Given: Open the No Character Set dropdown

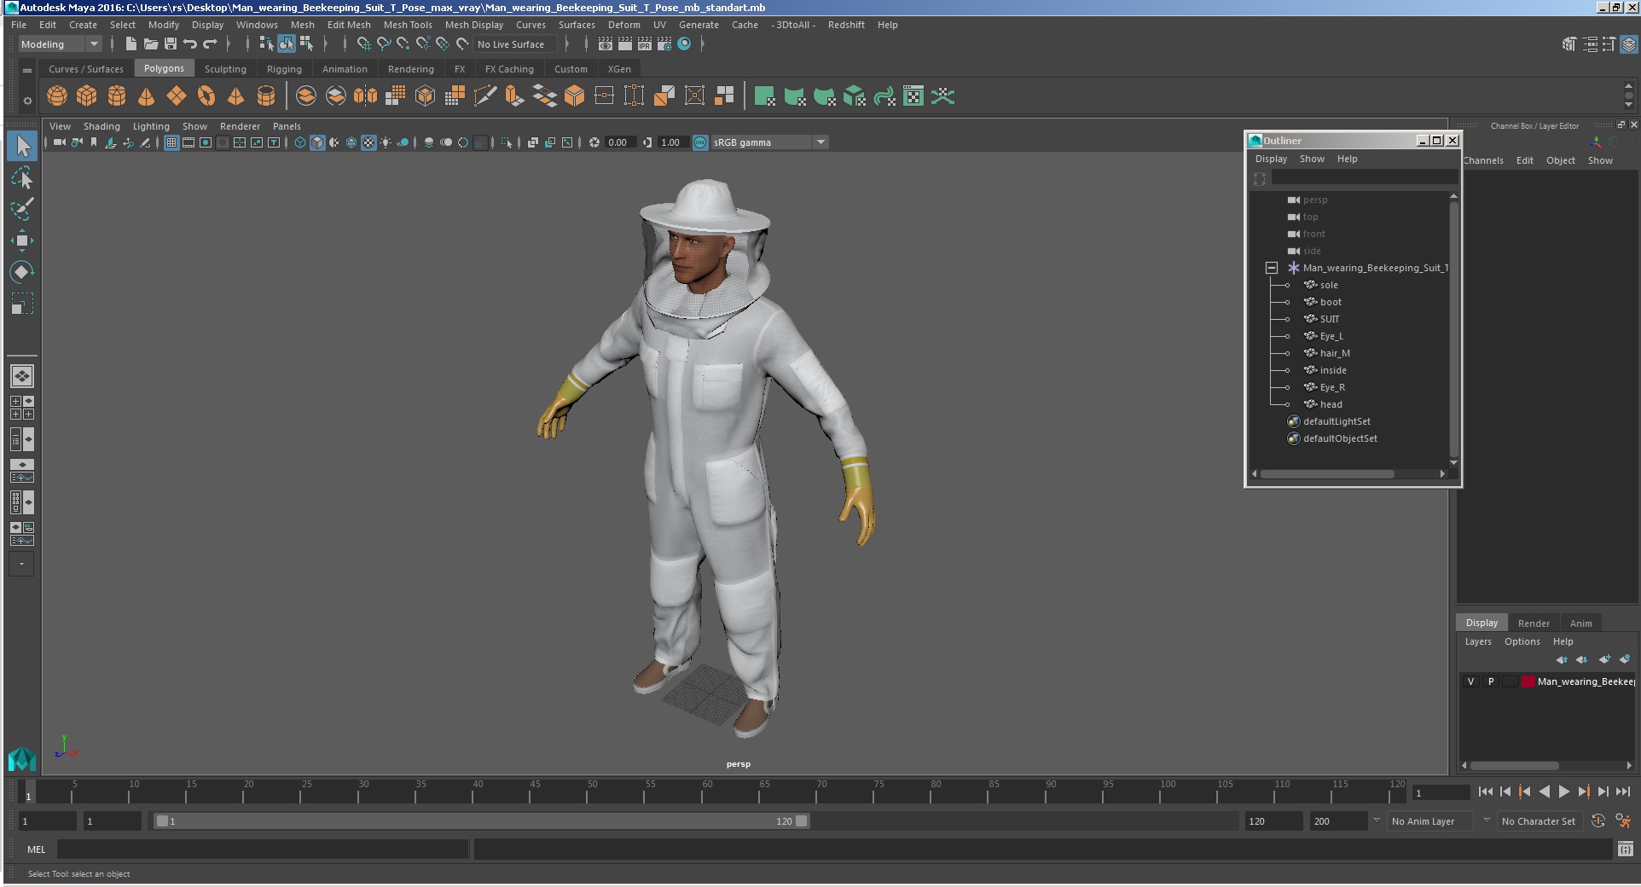Looking at the screenshot, I should tap(1539, 821).
